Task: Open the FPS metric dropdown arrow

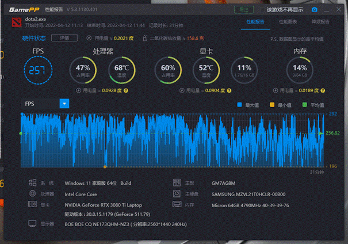Action: pos(64,104)
